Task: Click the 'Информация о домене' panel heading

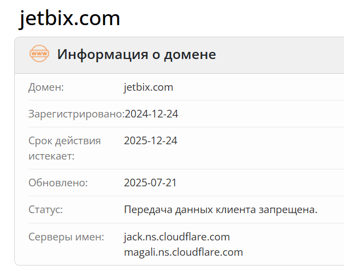Action: pos(137,55)
